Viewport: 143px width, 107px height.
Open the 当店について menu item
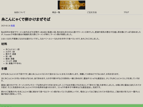coord(20,12)
